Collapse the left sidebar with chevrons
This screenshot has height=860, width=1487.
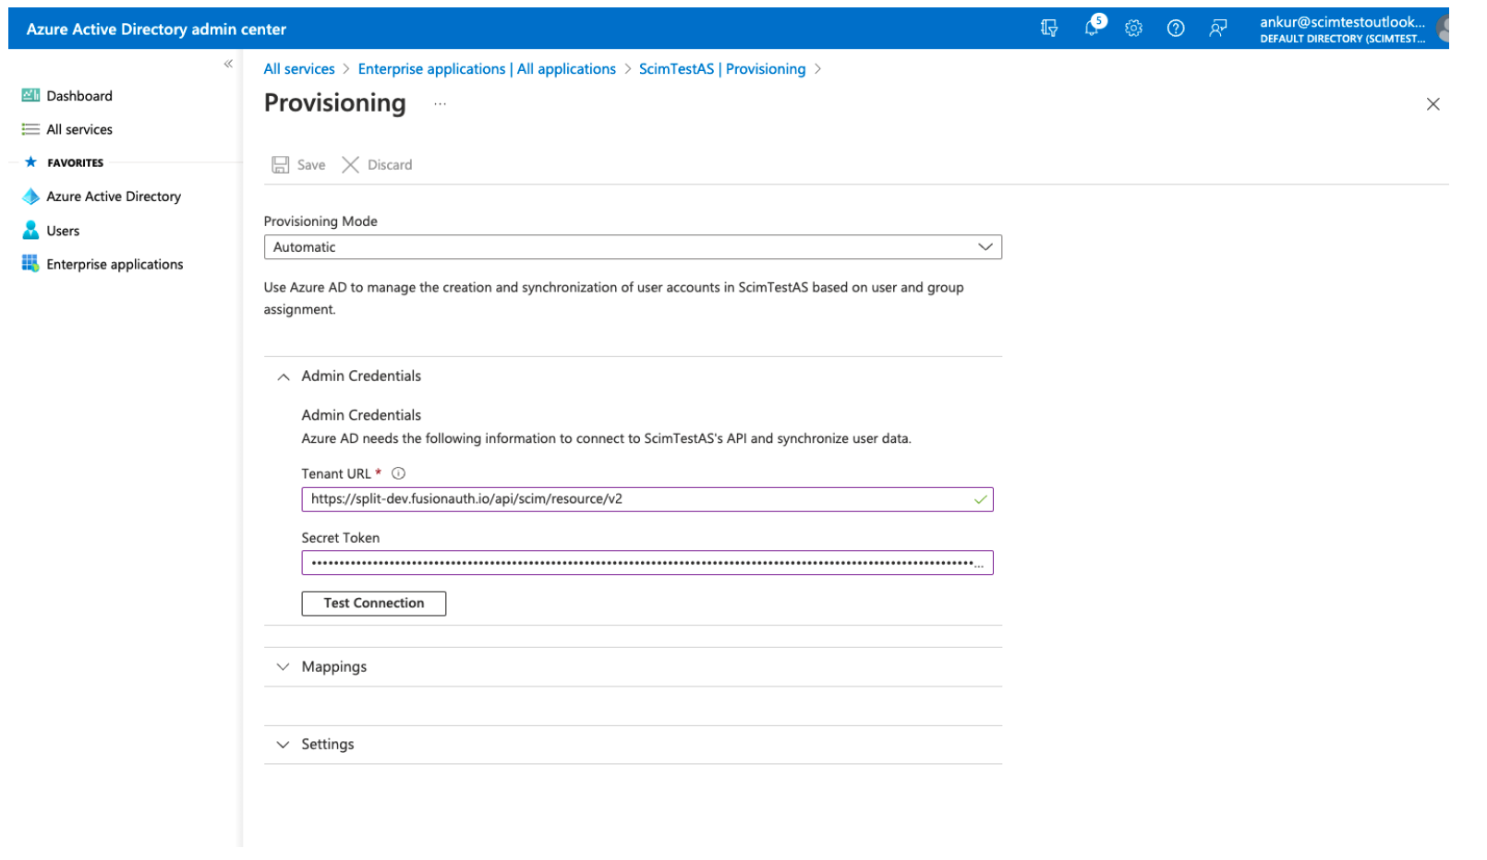tap(228, 64)
